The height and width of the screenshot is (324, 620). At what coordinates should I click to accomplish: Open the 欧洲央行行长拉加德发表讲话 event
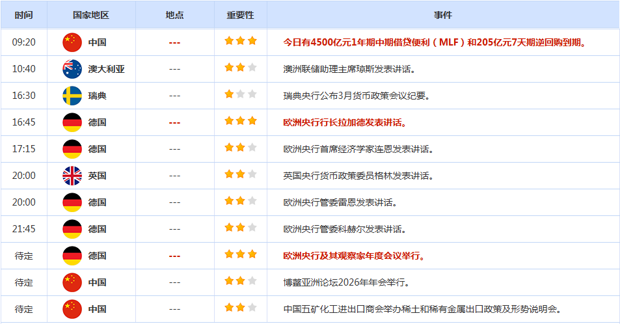tap(345, 122)
